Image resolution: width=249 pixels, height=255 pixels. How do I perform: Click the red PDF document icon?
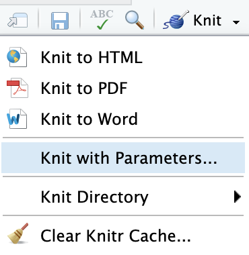coord(17,88)
